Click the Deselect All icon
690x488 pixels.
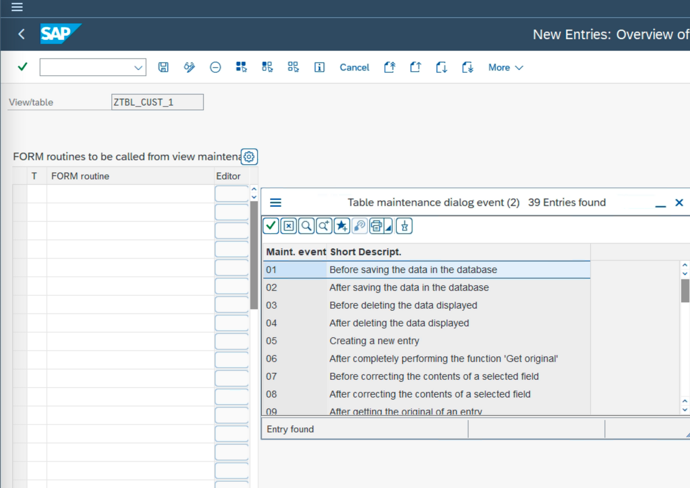pyautogui.click(x=293, y=67)
